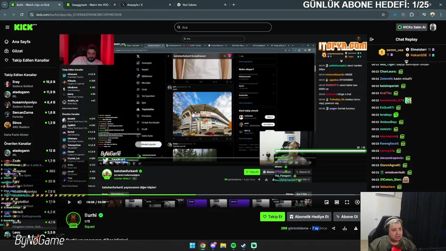Collapse the Chat Replay panel
The image size is (446, 251).
click(x=371, y=39)
